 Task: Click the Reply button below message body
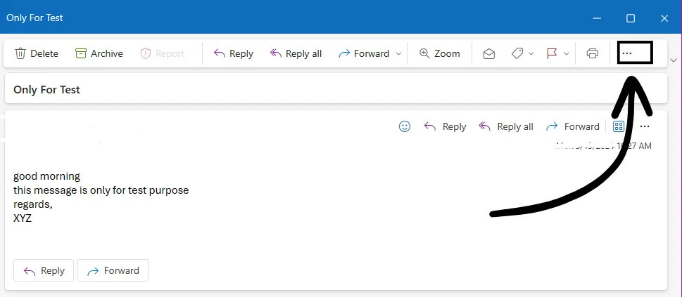[x=44, y=270]
